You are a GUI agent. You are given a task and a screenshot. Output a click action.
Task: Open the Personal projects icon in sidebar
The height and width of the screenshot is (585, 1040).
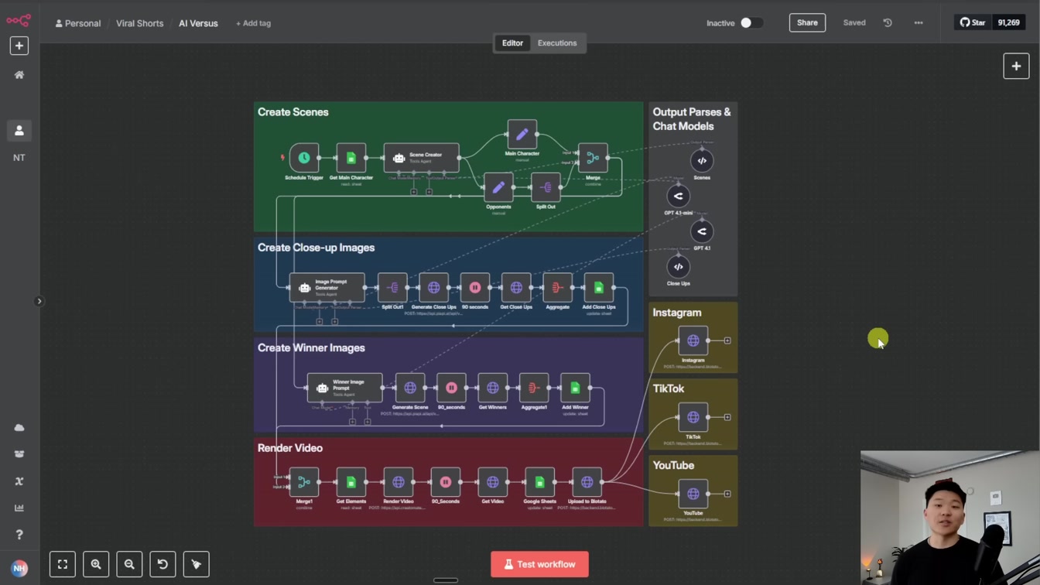point(19,131)
